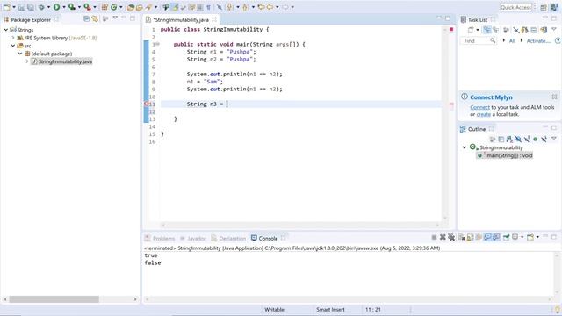
Task: Toggle Categorized view in Task List
Action: 486,30
